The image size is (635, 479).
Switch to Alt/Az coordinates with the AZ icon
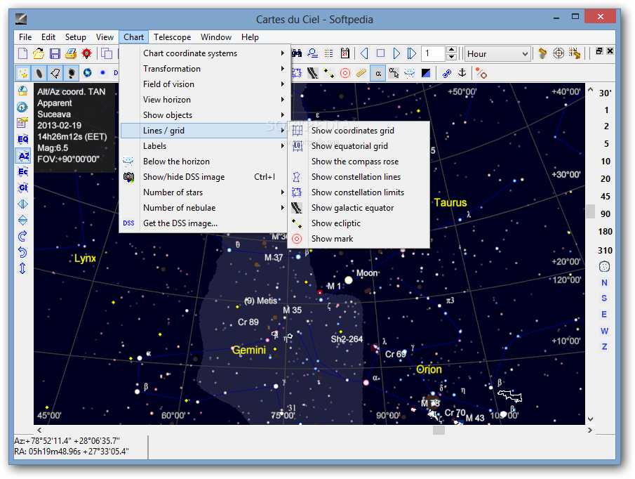click(x=22, y=156)
